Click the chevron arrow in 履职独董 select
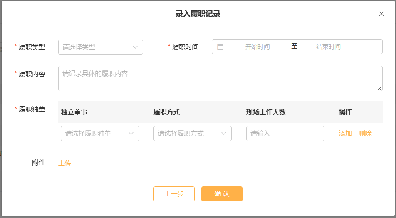The height and width of the screenshot is (218, 396). (131, 134)
